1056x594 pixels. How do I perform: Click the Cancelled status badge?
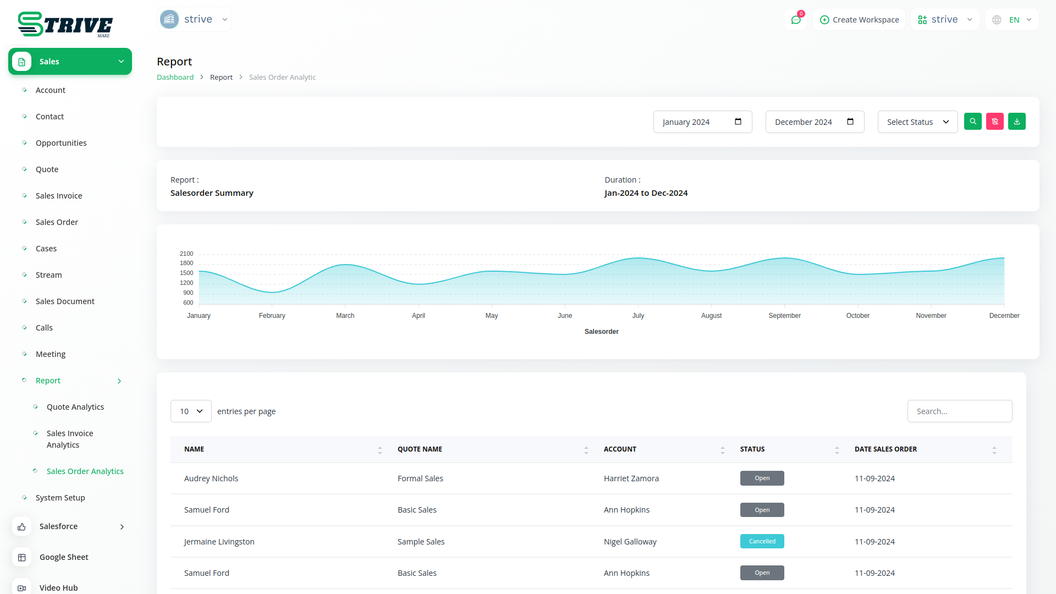[x=762, y=542]
